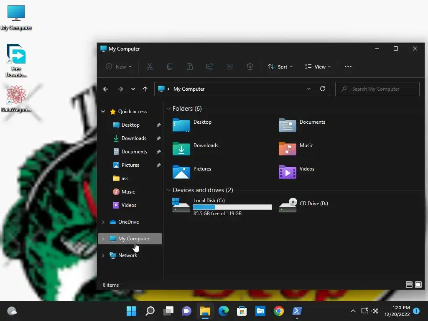Select Pictures in Quick access sidebar
This screenshot has width=428, height=321.
point(130,165)
